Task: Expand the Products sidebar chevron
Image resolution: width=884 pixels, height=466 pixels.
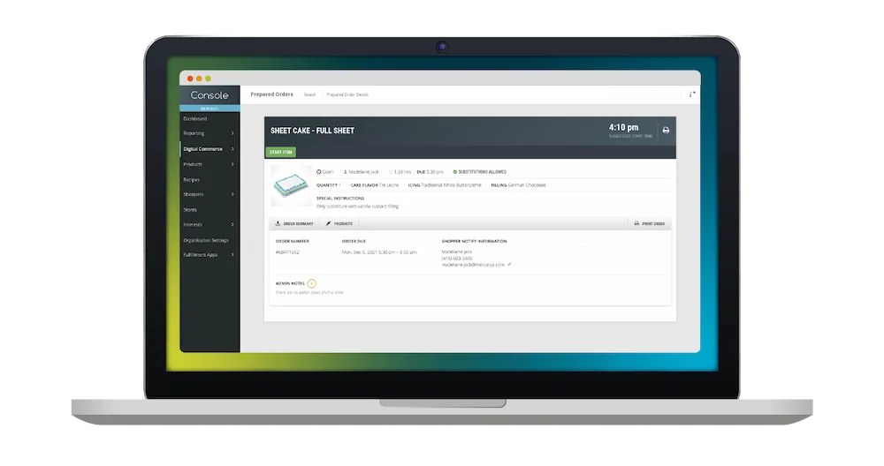Action: (232, 164)
